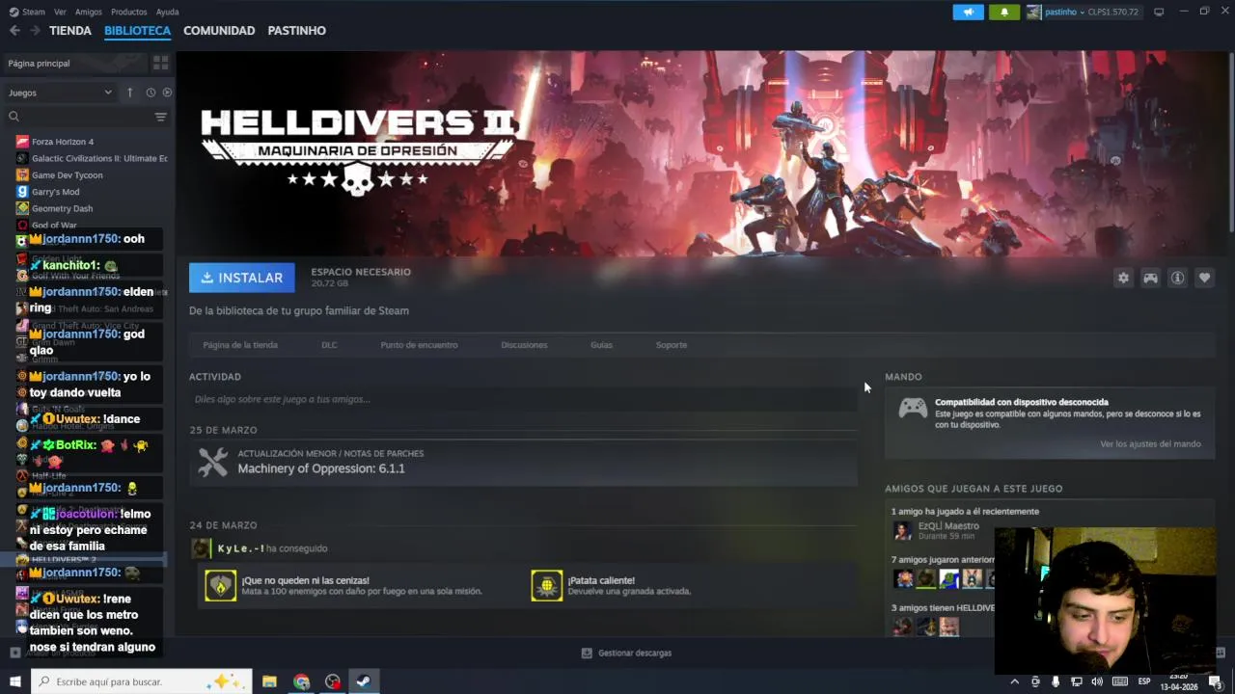Open Google Chrome from the taskbar
Screen dimensions: 1235x694
301,681
